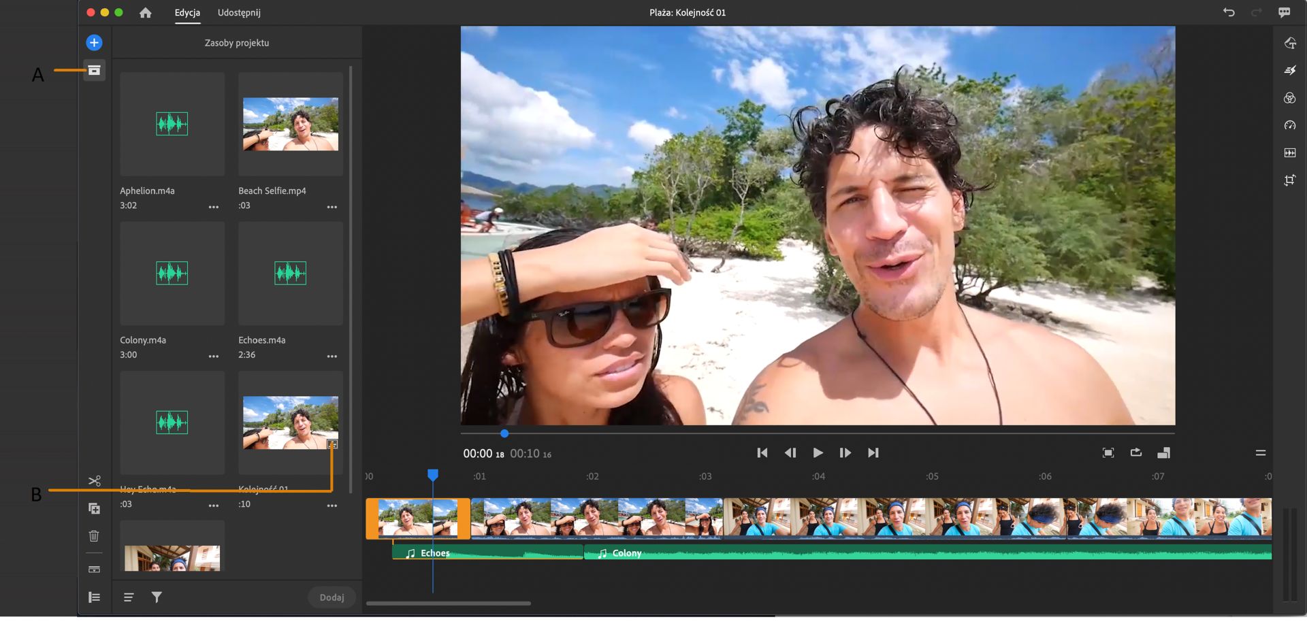The height and width of the screenshot is (626, 1307).
Task: Open more options for Kolejność 01
Action: (x=332, y=506)
